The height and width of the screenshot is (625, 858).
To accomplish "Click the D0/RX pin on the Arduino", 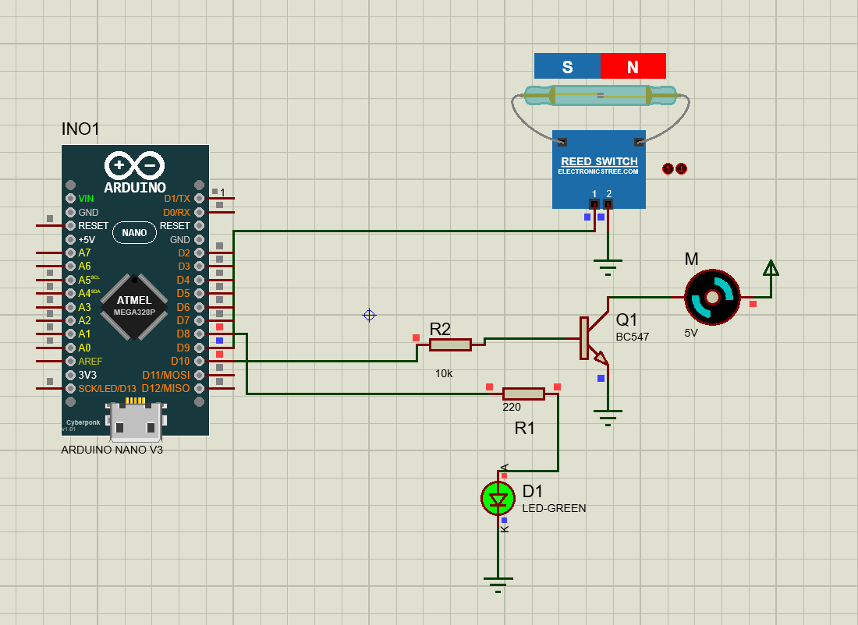I will [199, 212].
